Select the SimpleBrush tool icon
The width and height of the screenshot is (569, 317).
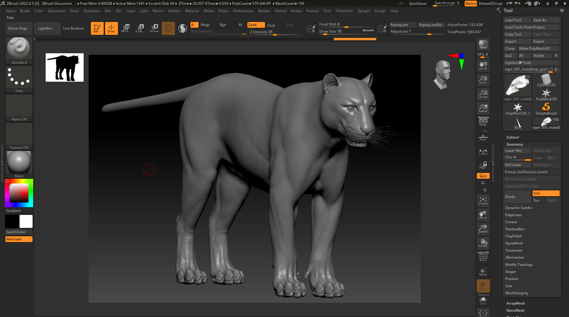546,109
